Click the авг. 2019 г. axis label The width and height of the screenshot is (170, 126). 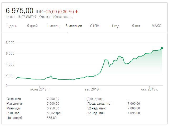coord(94,89)
